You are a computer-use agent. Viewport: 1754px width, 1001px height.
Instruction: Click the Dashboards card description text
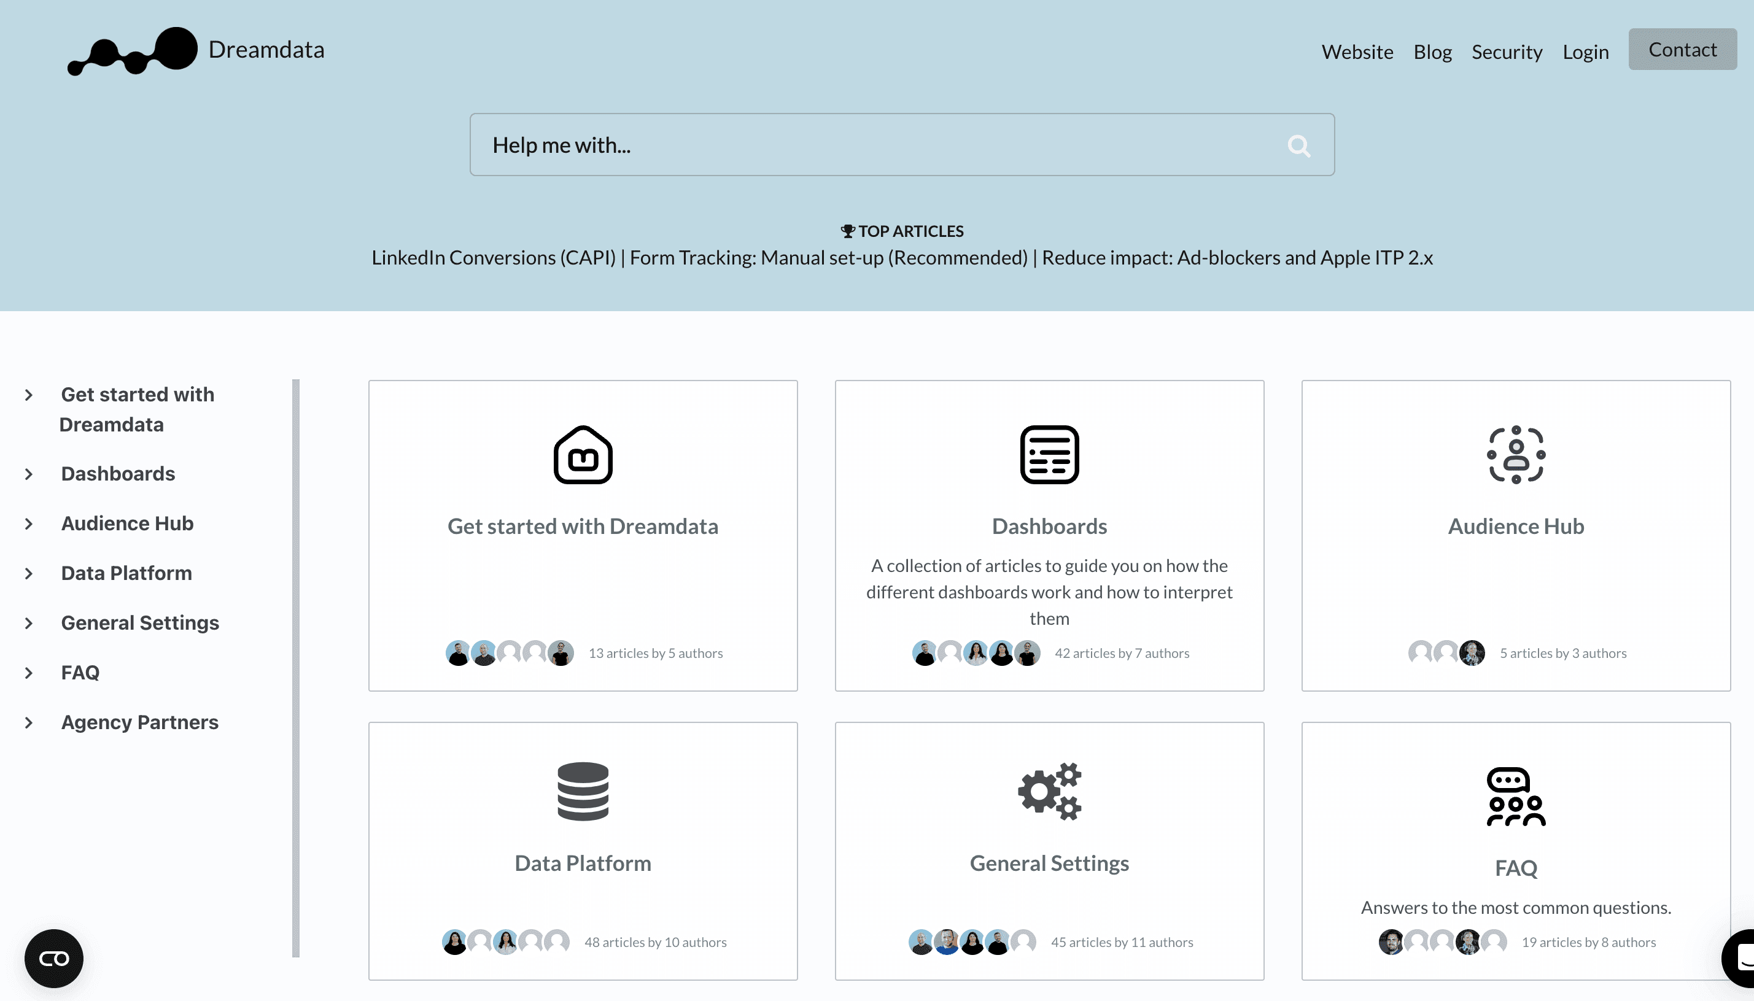click(1049, 592)
